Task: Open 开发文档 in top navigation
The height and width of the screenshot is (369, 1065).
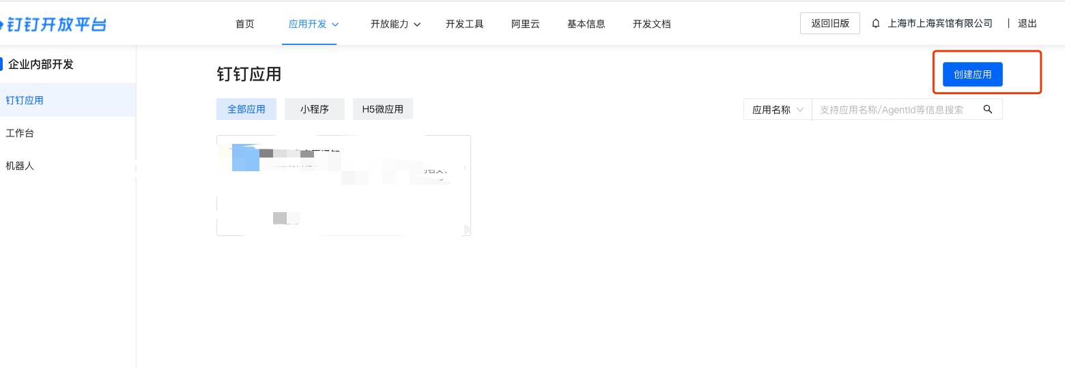Action: tap(652, 24)
